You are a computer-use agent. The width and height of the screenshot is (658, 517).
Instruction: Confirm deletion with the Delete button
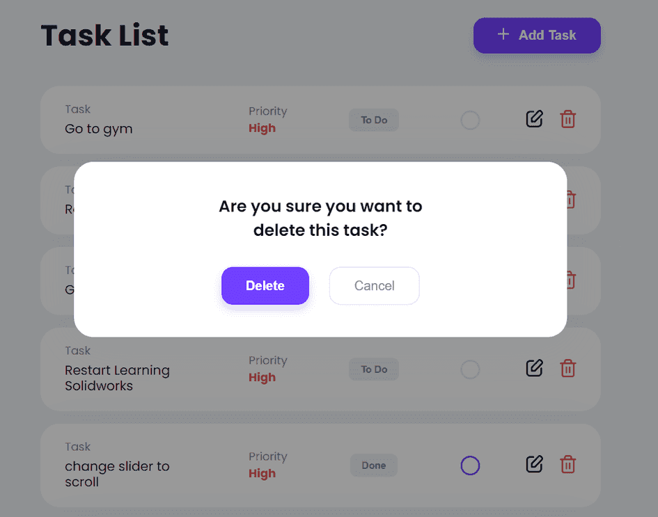coord(265,285)
